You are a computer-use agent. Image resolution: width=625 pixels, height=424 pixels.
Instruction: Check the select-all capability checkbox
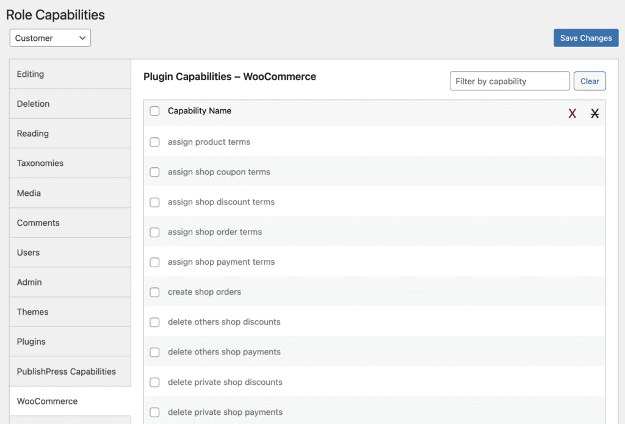154,111
